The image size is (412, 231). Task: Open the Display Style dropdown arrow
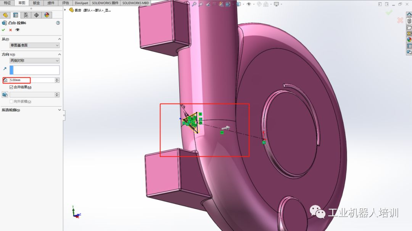point(243,4)
